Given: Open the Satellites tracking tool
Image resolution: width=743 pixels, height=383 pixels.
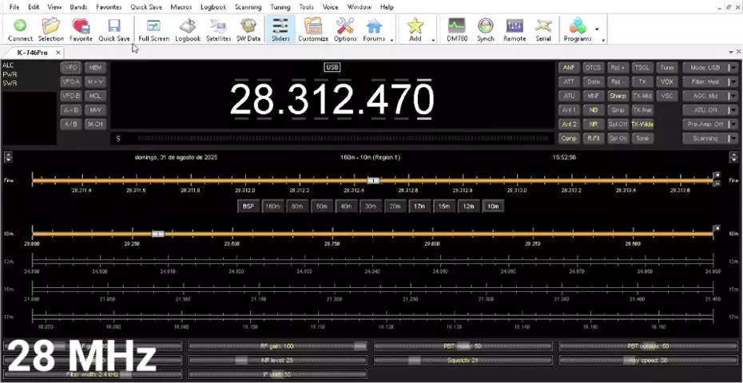Looking at the screenshot, I should [x=218, y=30].
